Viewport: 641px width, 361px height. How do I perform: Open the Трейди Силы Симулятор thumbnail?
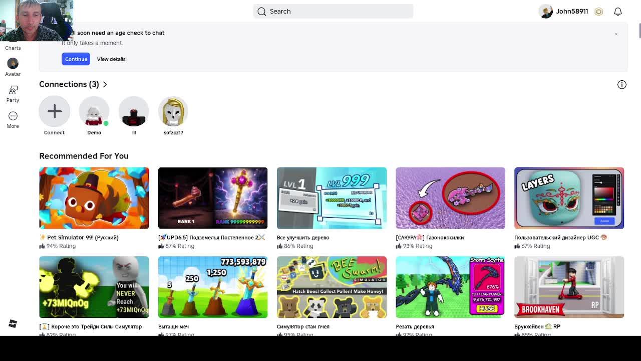[x=94, y=287]
